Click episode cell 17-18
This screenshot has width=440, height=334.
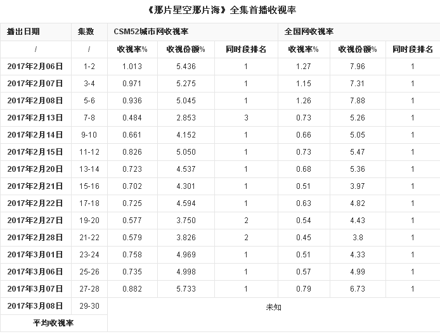pyautogui.click(x=89, y=203)
